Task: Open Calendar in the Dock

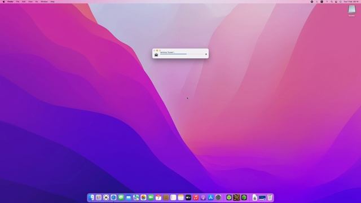Action: pos(159,197)
